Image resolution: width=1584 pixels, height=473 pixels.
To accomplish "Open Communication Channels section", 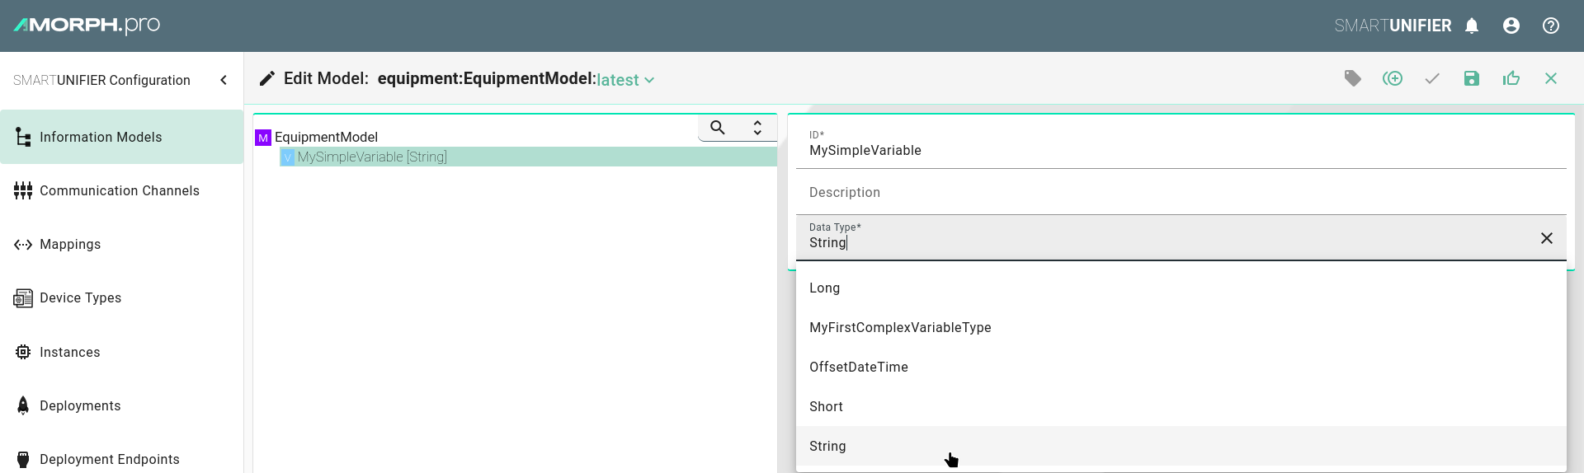I will coord(122,190).
